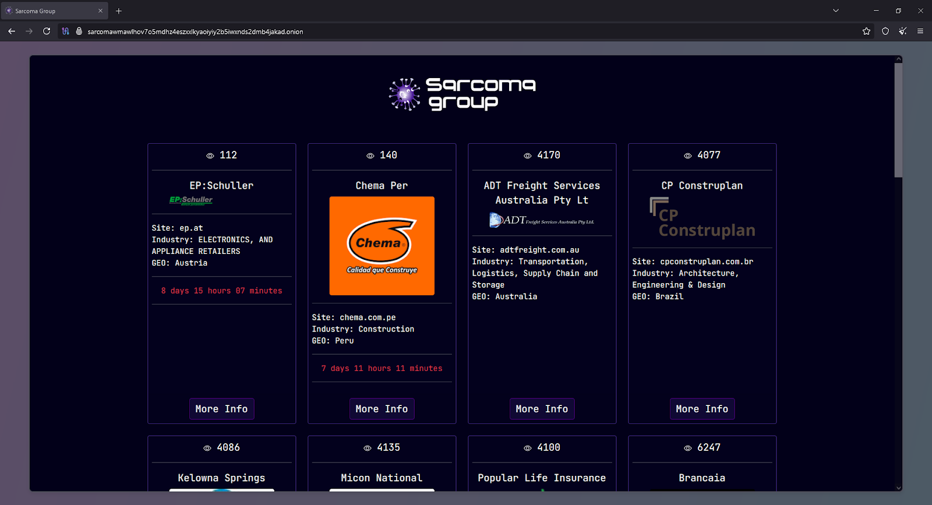Click the EP:Schuller logo image

pyautogui.click(x=191, y=200)
